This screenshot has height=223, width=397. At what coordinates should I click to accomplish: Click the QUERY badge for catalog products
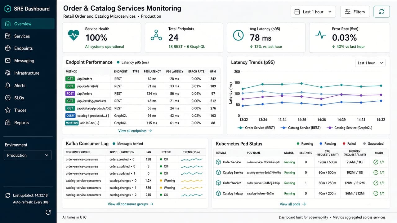[70, 116]
